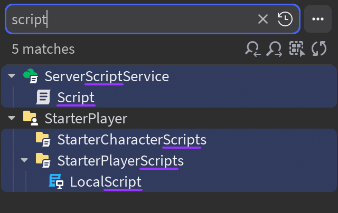Click the refresh search results icon

click(318, 49)
